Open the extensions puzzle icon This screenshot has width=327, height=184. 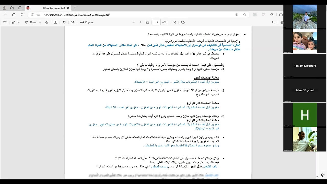[272, 15]
